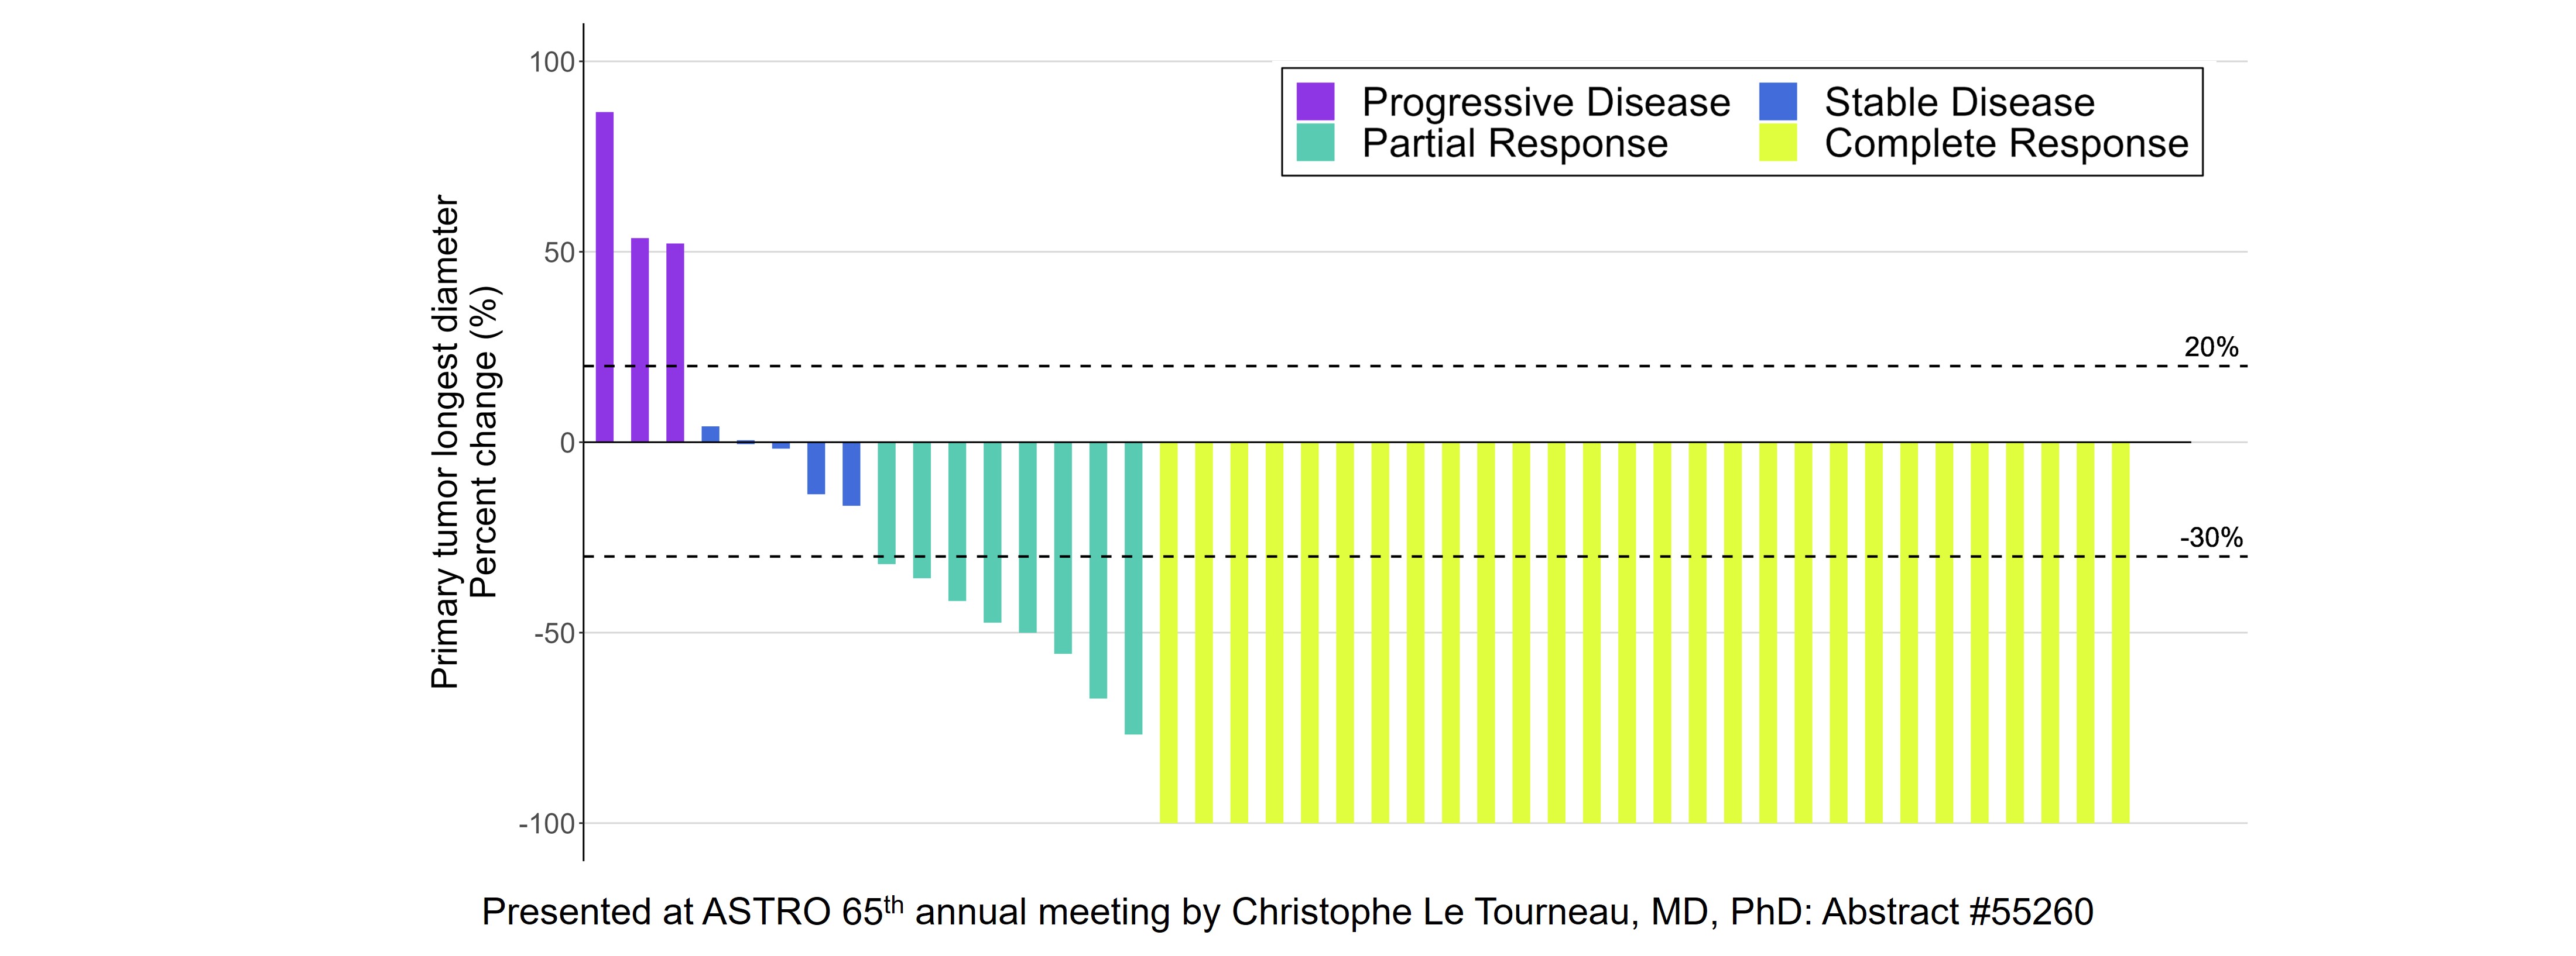2576x956 pixels.
Task: Click the yellow Complete Response legend swatch
Action: click(x=1778, y=143)
